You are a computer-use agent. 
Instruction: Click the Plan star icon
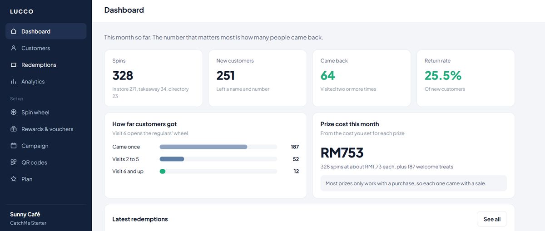pyautogui.click(x=14, y=179)
